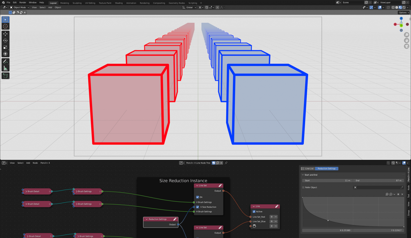Add a line set with the plus button
The width and height of the screenshot is (411, 238).
[271, 217]
